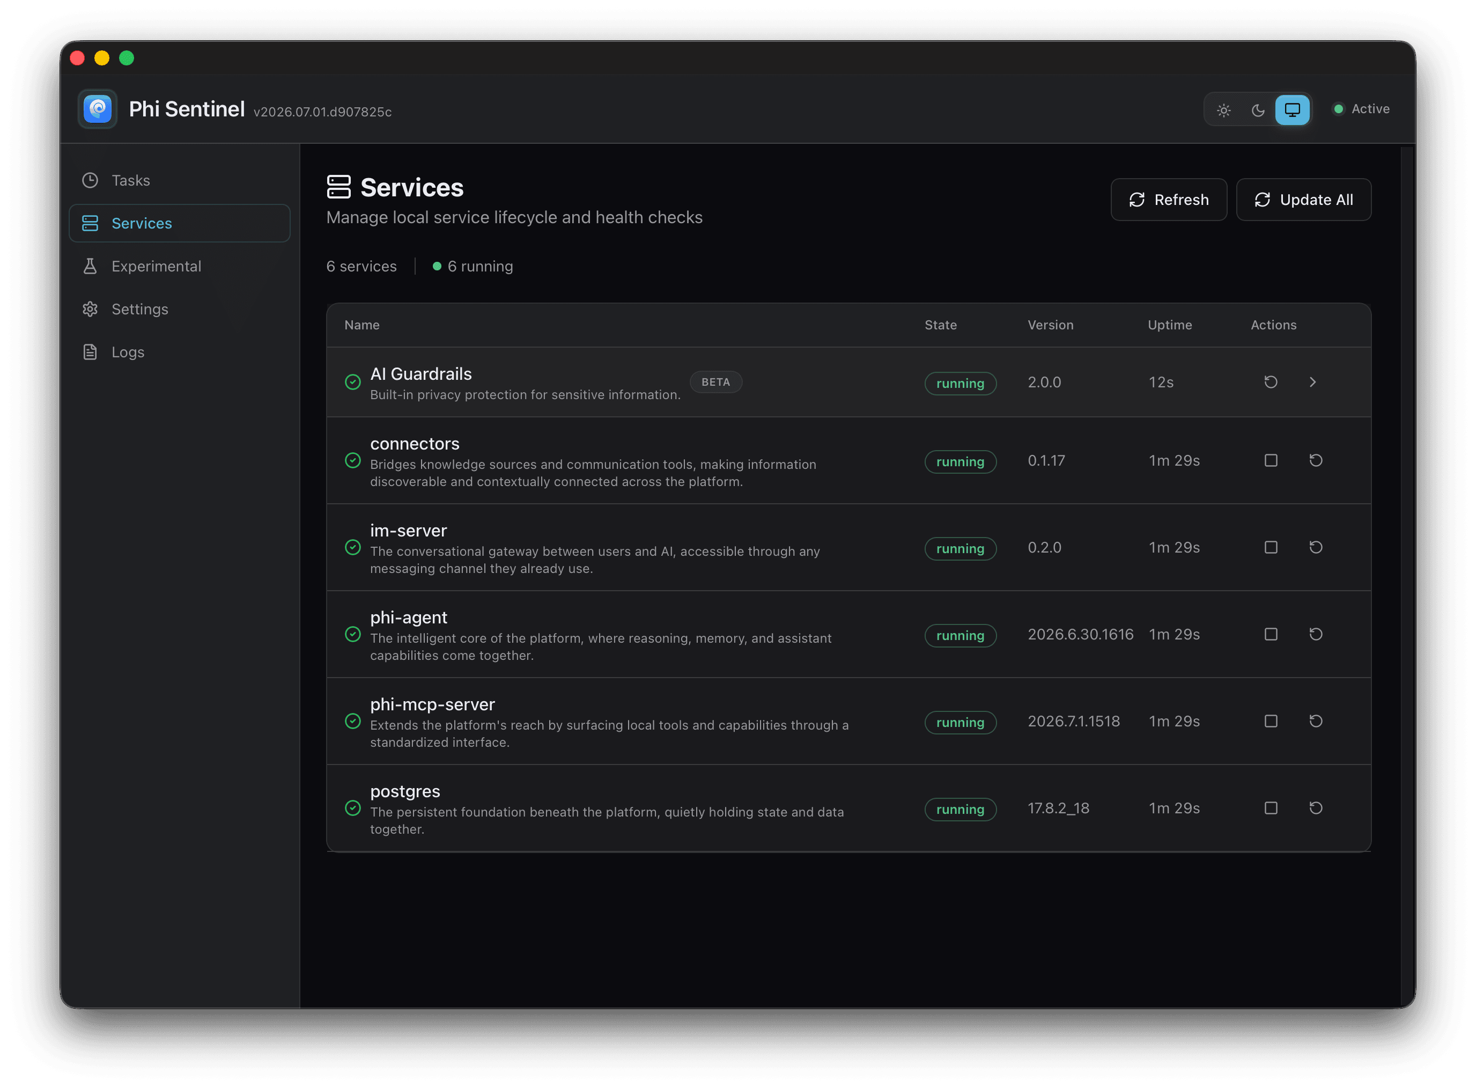Click the Update All button
This screenshot has height=1088, width=1476.
(1303, 200)
